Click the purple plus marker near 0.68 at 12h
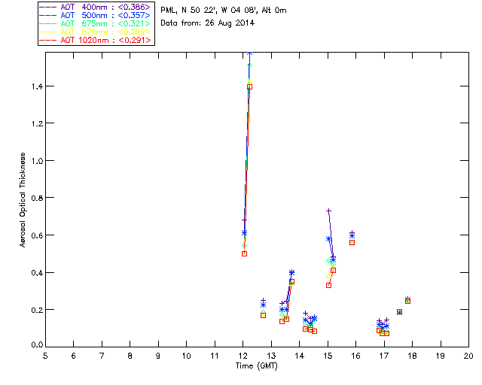The height and width of the screenshot is (385, 482). 244,220
